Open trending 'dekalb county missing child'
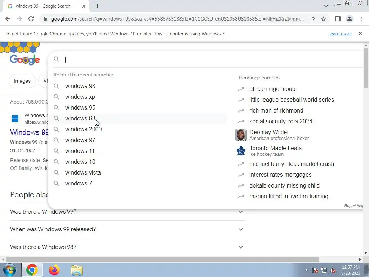Viewport: 369px width, 277px height. (284, 186)
